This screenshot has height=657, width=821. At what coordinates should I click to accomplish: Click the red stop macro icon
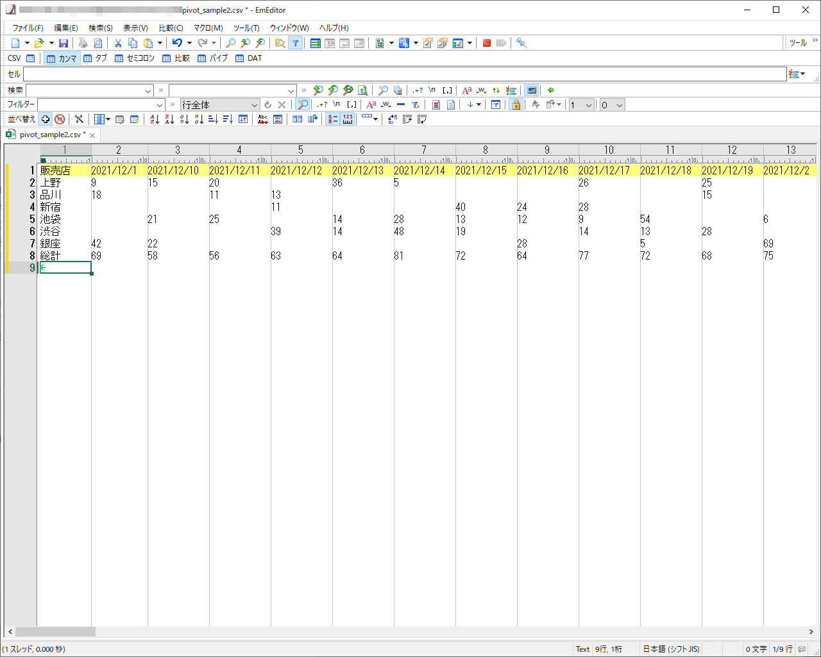487,43
